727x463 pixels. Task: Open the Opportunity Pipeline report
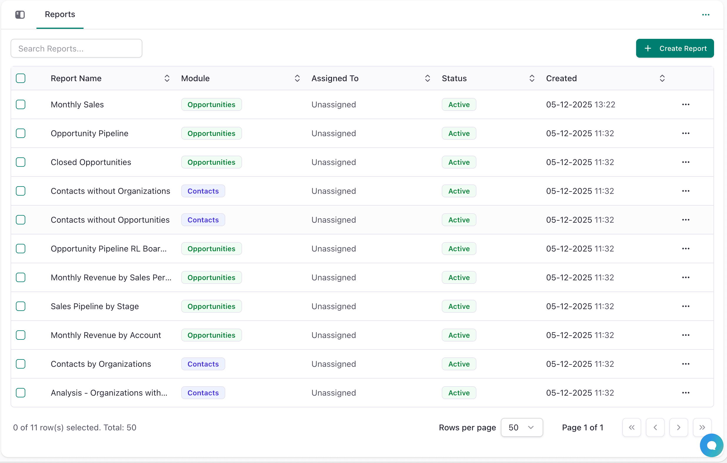(89, 133)
